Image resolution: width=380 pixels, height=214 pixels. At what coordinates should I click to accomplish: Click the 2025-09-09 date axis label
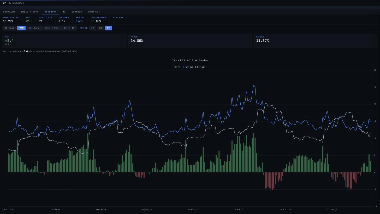pos(55,210)
